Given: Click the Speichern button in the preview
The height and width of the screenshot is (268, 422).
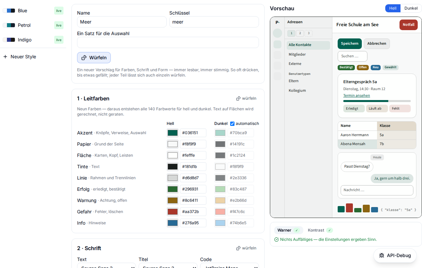Looking at the screenshot, I should 350,44.
